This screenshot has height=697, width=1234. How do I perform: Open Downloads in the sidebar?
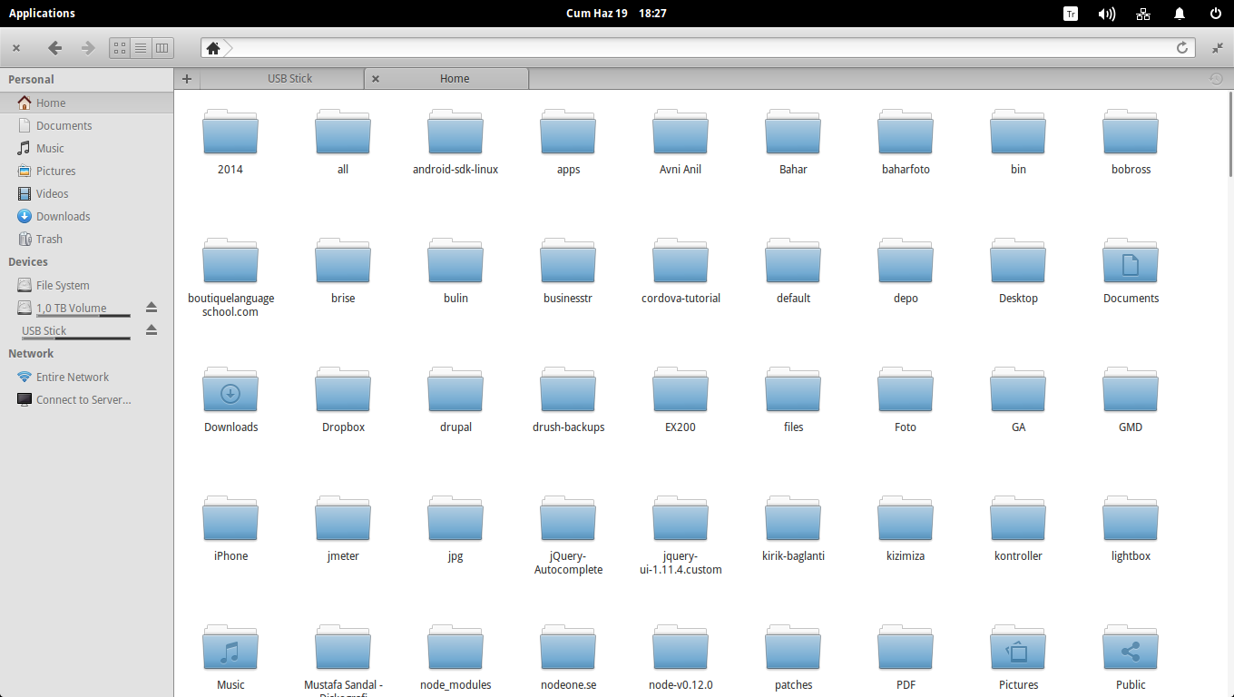pos(86,216)
